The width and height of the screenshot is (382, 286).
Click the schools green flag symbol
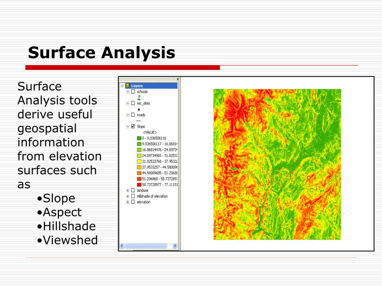point(139,98)
